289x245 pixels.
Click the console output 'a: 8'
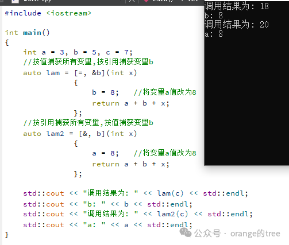point(214,34)
